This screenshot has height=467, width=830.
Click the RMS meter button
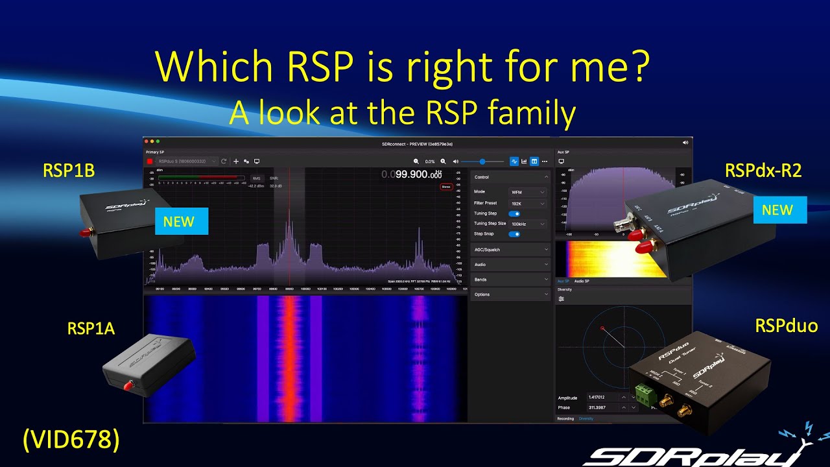pyautogui.click(x=256, y=178)
